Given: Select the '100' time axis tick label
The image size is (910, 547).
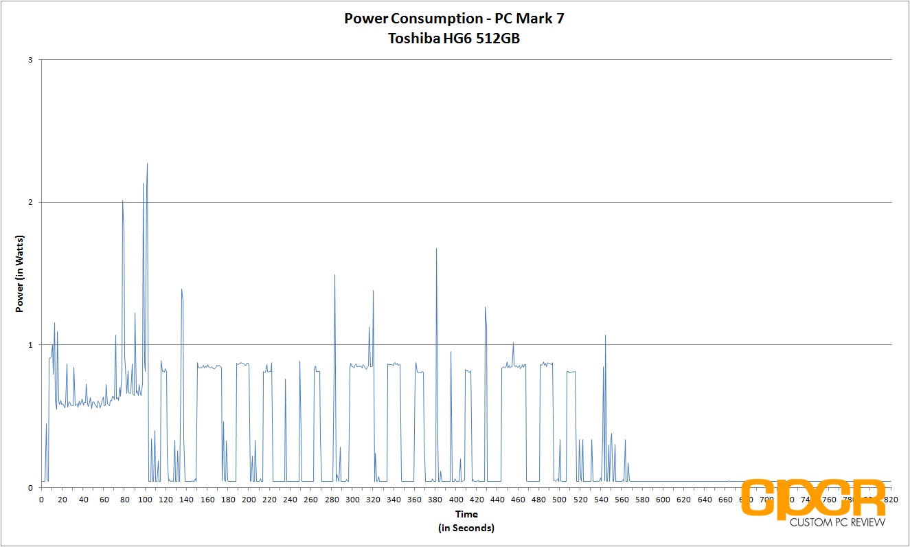Looking at the screenshot, I should 146,500.
